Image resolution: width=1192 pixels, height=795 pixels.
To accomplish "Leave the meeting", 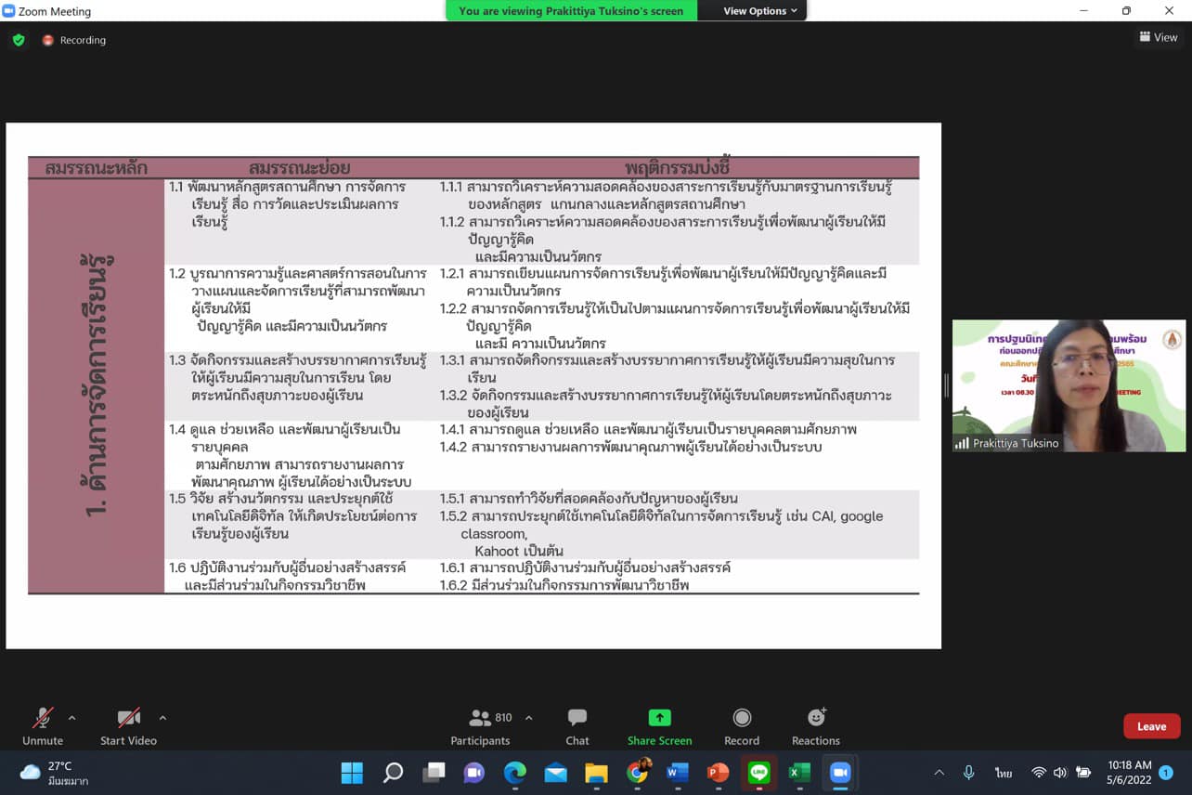I will pyautogui.click(x=1151, y=726).
